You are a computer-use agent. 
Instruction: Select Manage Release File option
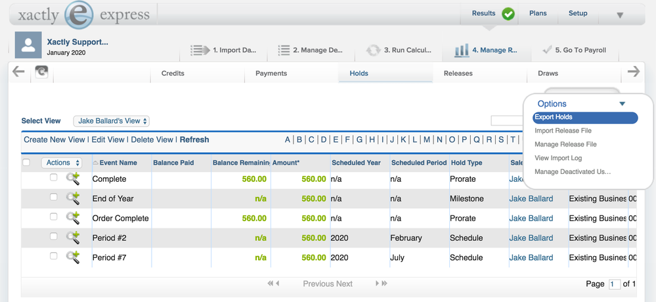(565, 144)
